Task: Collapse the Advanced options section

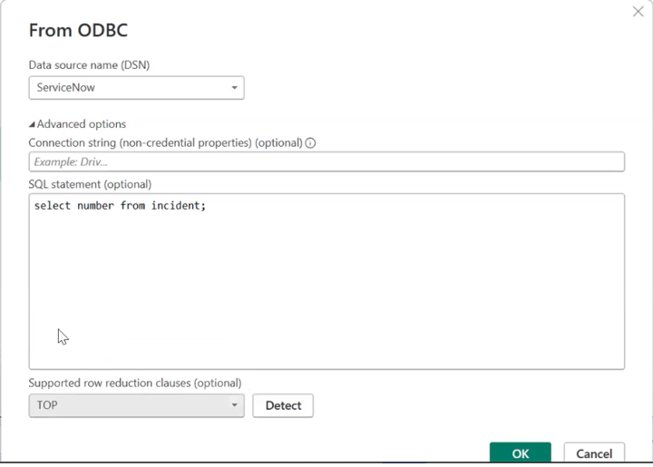Action: [77, 124]
